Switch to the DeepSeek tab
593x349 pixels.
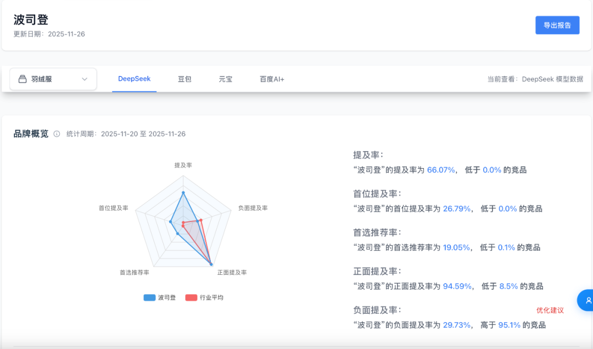coord(135,79)
